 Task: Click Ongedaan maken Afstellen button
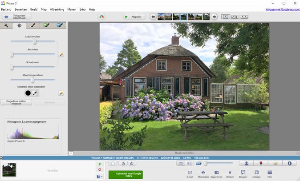[x=16, y=102]
